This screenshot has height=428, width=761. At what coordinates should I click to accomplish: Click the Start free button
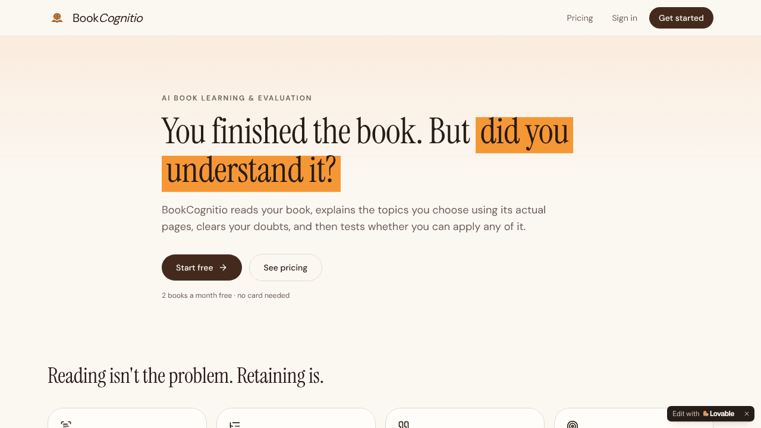(x=202, y=267)
